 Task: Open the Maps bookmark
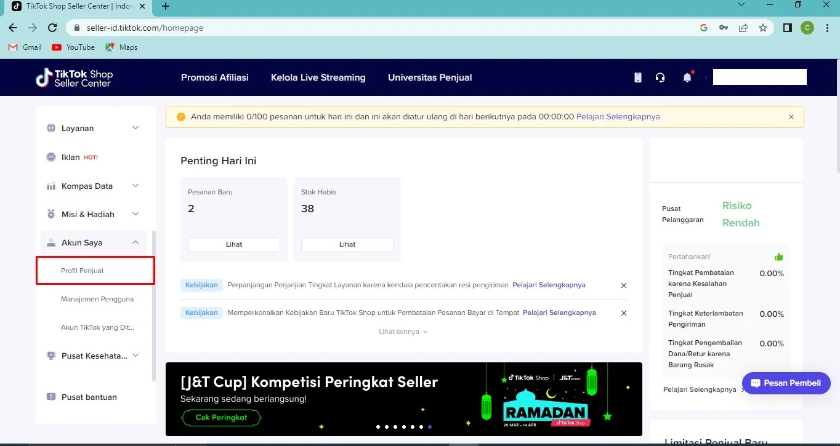click(x=121, y=47)
